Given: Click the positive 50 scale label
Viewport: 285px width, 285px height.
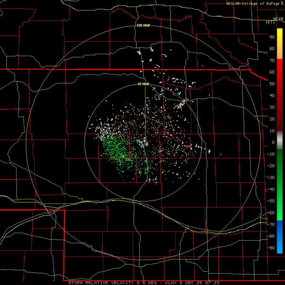Looking at the screenshot, I should (x=272, y=84).
